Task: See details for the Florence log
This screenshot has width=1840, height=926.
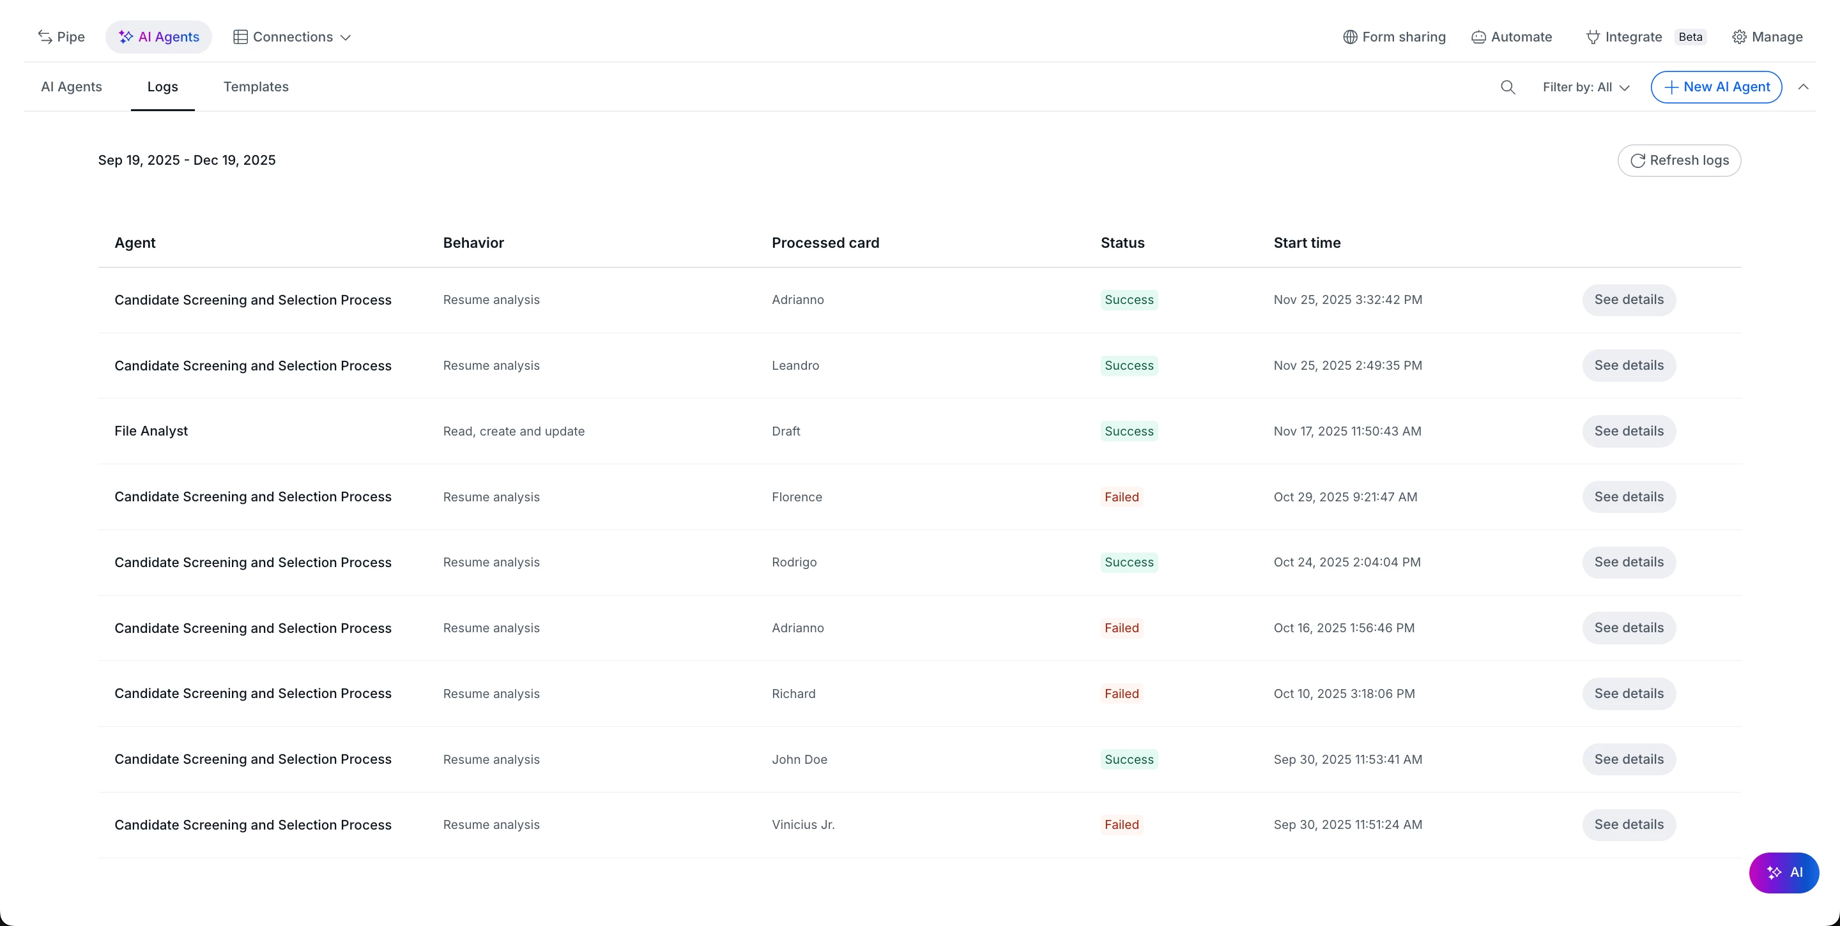Action: click(1629, 497)
